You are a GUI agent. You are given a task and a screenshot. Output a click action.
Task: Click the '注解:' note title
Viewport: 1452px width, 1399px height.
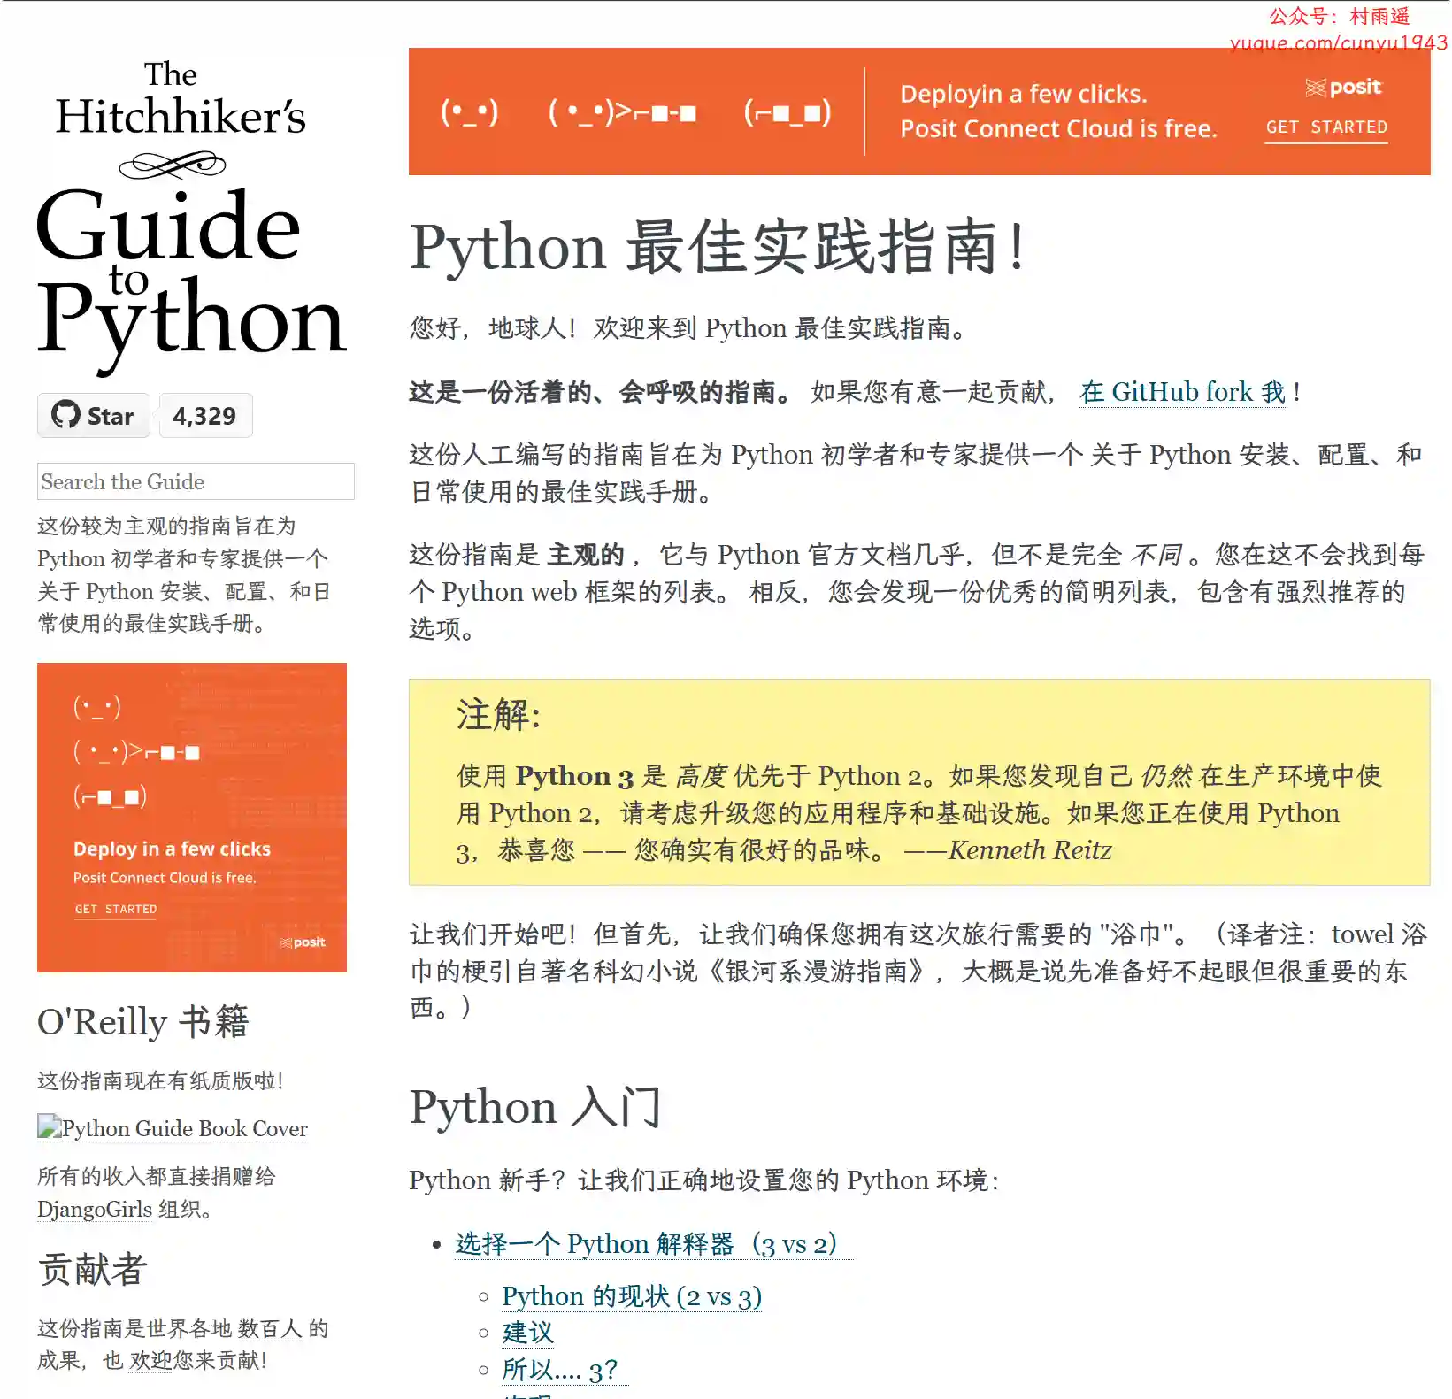[498, 714]
